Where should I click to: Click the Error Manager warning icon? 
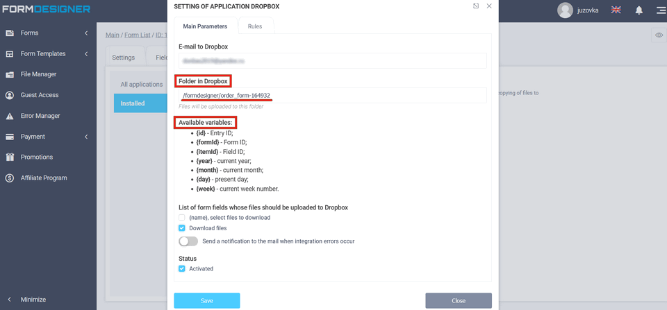coord(10,116)
